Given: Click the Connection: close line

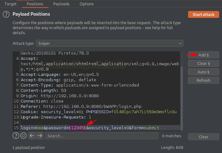Looking at the screenshot, I should (42, 101).
